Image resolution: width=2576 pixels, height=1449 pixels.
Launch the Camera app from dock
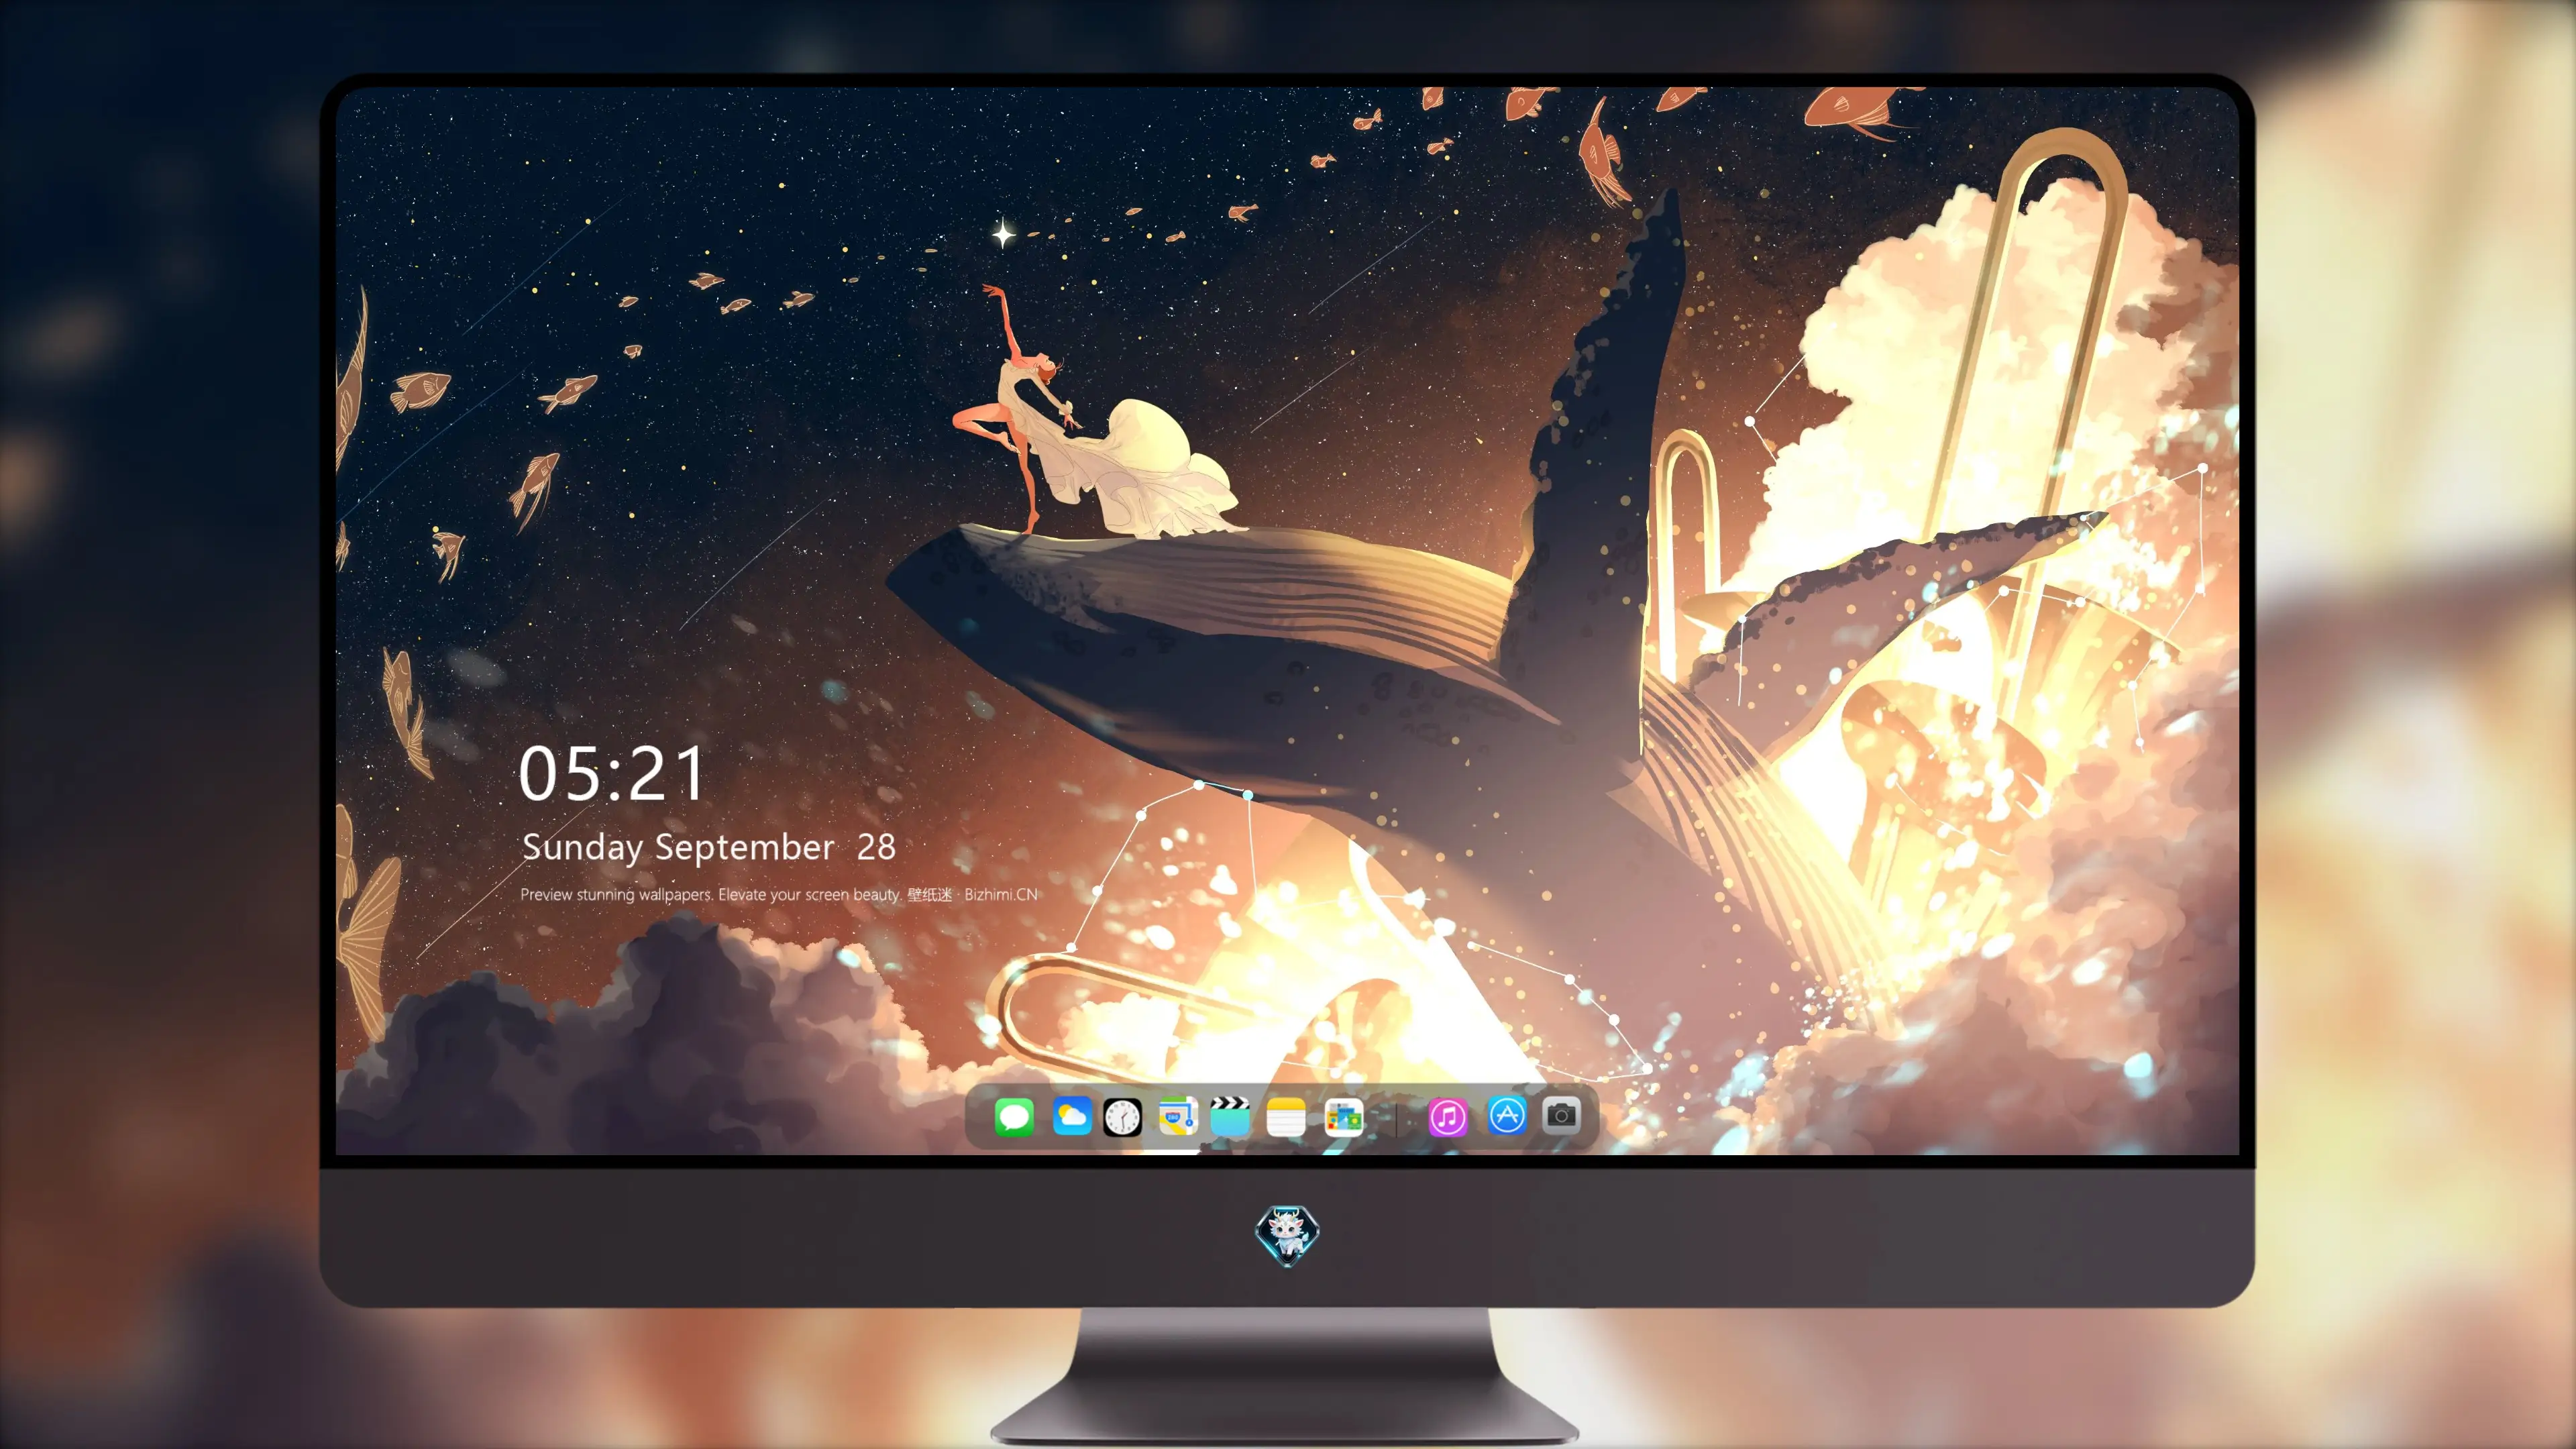[x=1561, y=1115]
